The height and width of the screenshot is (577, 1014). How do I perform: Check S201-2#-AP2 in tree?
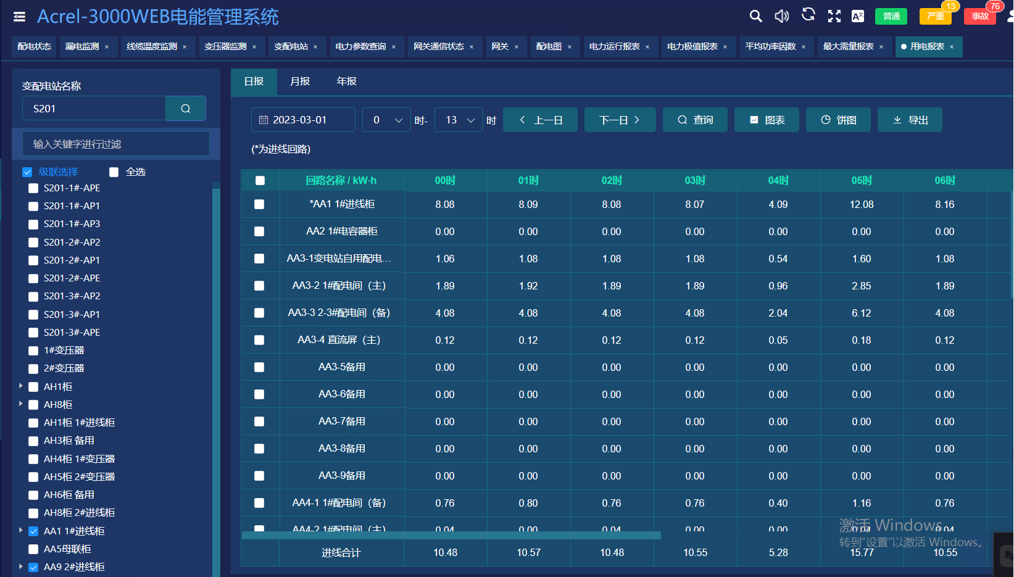pos(33,243)
